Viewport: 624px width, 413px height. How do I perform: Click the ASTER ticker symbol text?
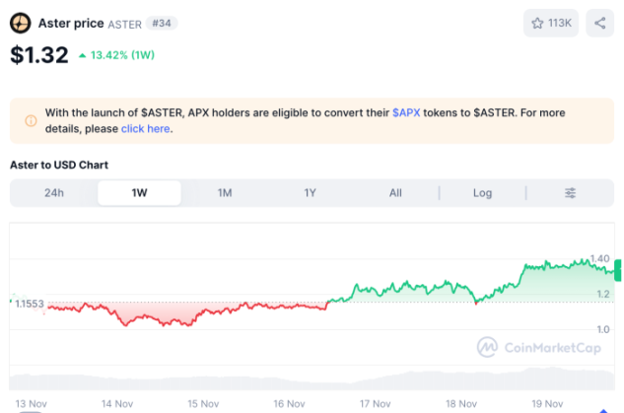tap(124, 25)
